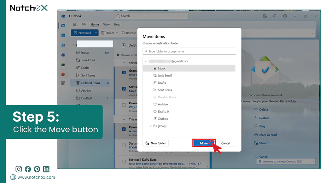This screenshot has height=183, width=326.
Task: Toggle the hamburger navigation pane icon
Action: point(75,24)
